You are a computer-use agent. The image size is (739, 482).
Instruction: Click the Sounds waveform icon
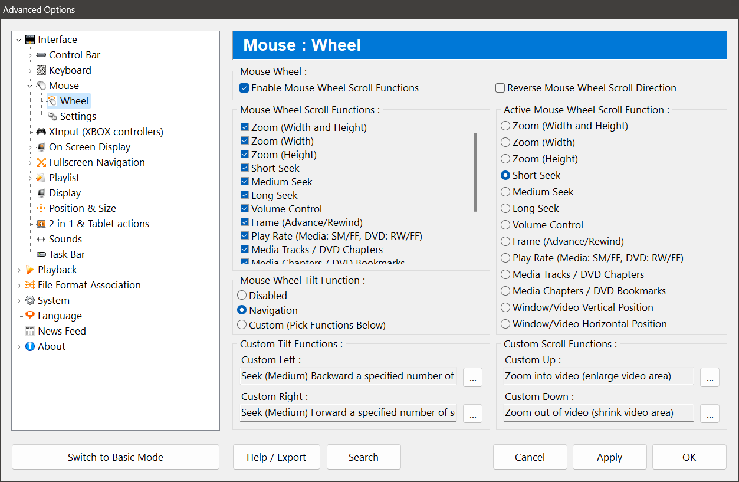click(x=41, y=239)
